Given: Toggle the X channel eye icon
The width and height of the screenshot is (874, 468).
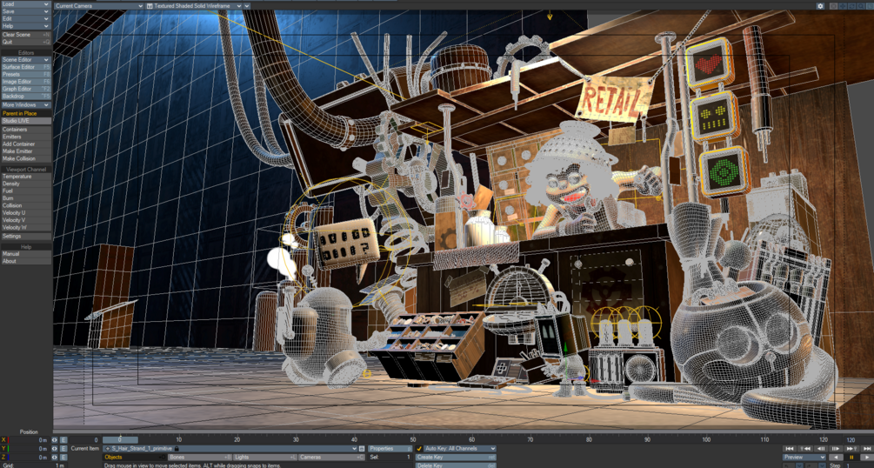Looking at the screenshot, I should click(x=55, y=440).
